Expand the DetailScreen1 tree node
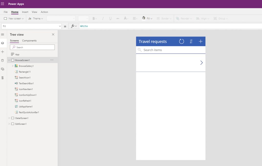The height and width of the screenshot is (166, 262). click(9, 118)
